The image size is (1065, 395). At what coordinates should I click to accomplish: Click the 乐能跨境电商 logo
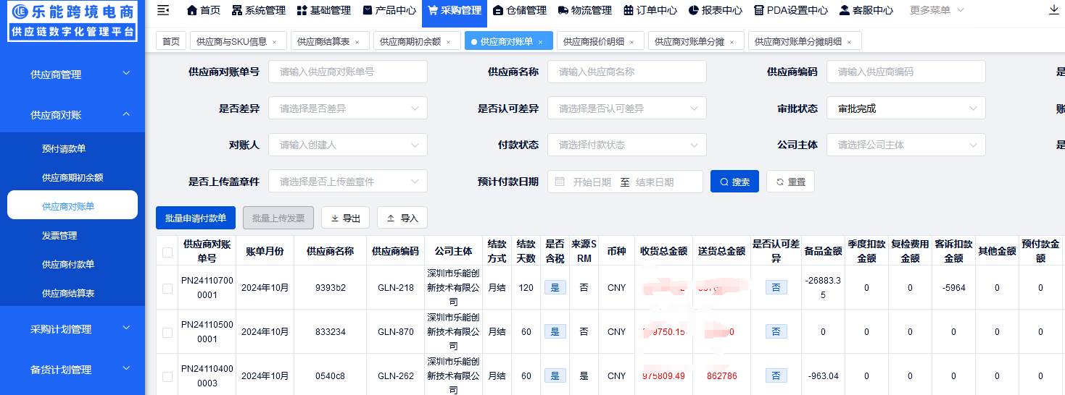pos(72,21)
